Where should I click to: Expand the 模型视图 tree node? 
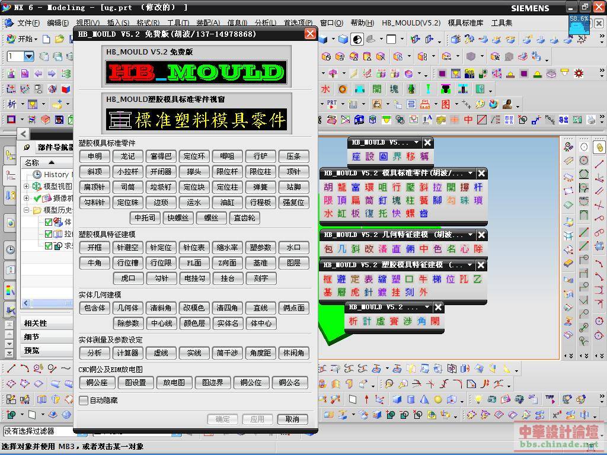click(x=26, y=187)
